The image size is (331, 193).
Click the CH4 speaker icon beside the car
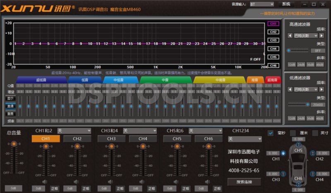tap(312, 174)
